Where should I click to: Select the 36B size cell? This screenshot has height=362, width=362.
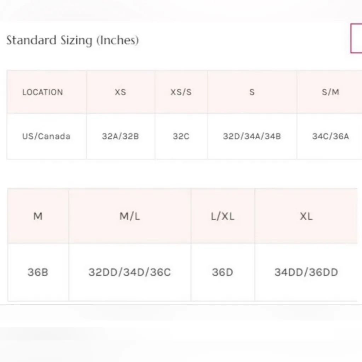point(38,272)
